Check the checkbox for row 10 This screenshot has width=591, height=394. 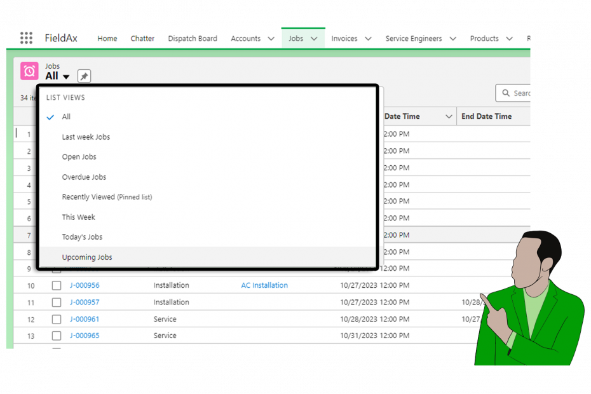[56, 285]
